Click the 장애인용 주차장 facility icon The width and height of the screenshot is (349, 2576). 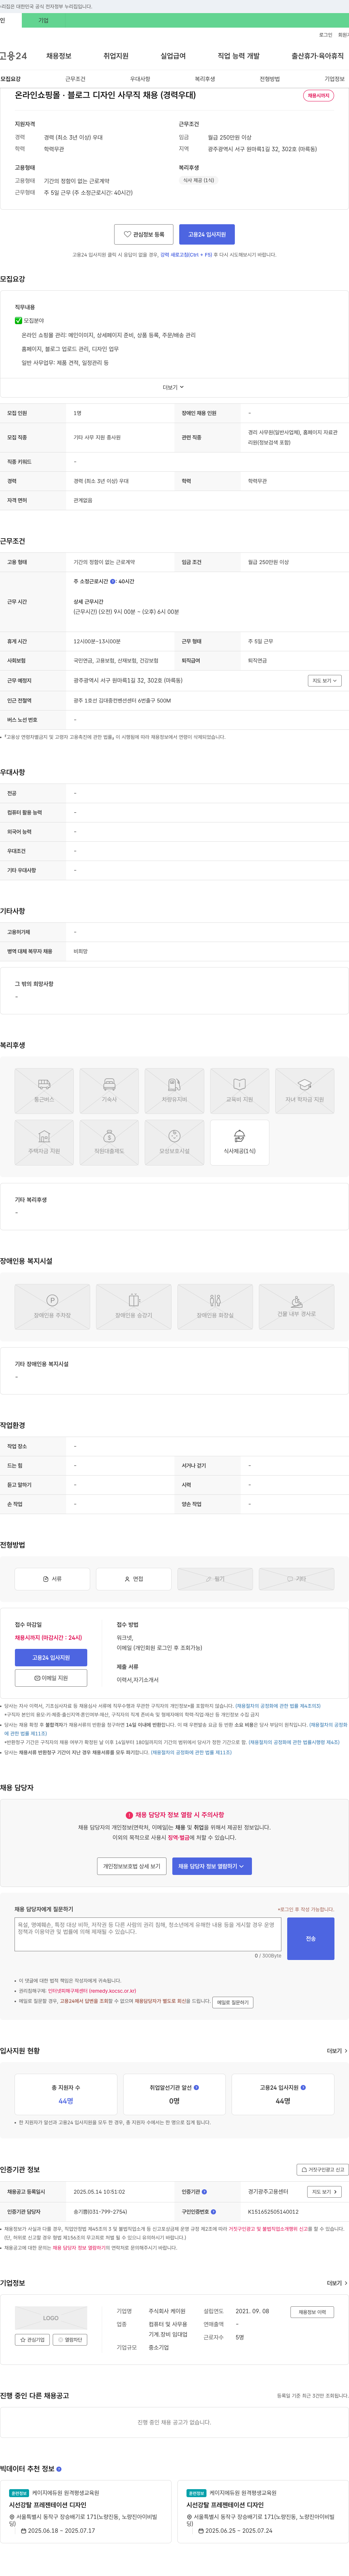point(52,1306)
